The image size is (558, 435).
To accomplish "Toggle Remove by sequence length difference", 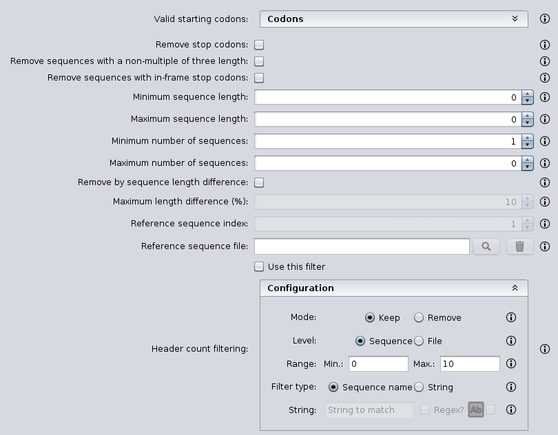I will pos(259,182).
